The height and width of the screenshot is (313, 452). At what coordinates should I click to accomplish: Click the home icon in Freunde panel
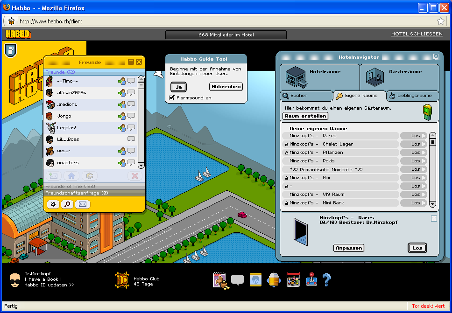[71, 176]
